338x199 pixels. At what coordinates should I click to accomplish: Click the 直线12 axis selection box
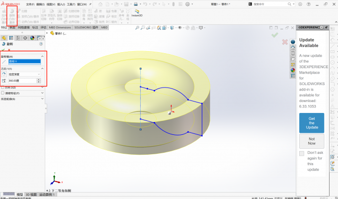pos(24,62)
